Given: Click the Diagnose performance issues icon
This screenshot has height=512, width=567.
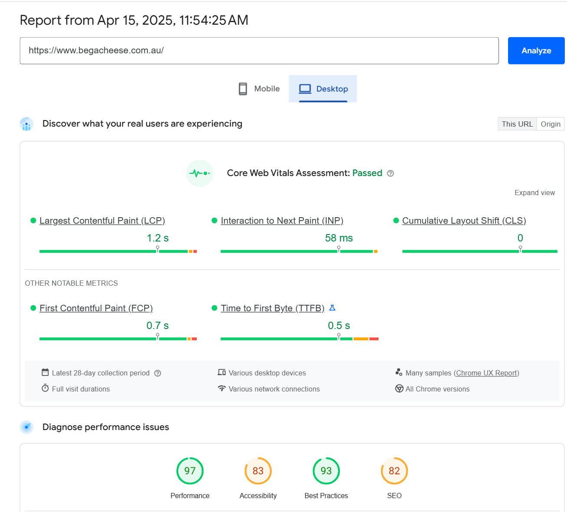Looking at the screenshot, I should 26,427.
